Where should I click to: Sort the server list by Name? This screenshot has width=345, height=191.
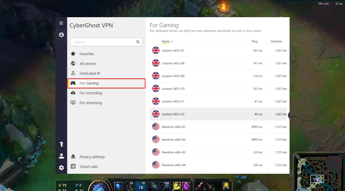coord(166,41)
